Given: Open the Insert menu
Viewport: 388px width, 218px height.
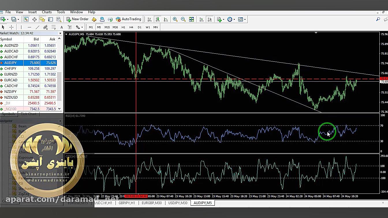Looking at the screenshot, I should click(x=32, y=12).
